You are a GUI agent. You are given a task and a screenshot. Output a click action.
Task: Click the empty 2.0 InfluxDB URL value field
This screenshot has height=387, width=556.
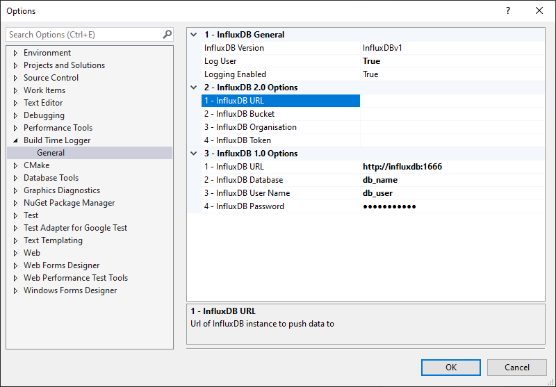click(x=452, y=101)
